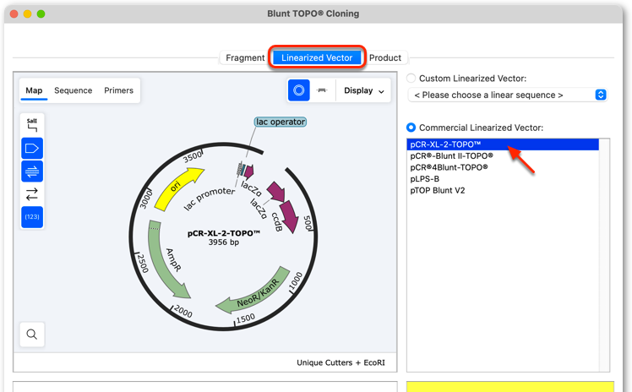Select Custom Linearized Vector radio button

point(411,79)
